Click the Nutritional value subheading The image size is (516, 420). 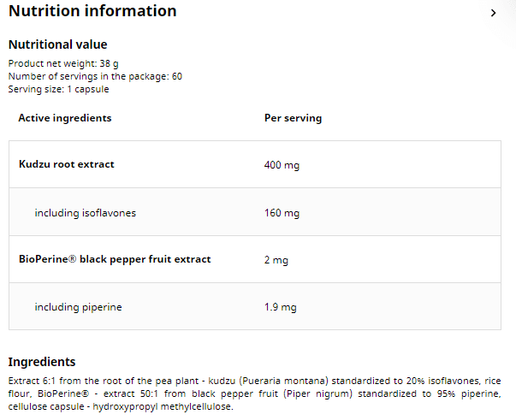57,44
